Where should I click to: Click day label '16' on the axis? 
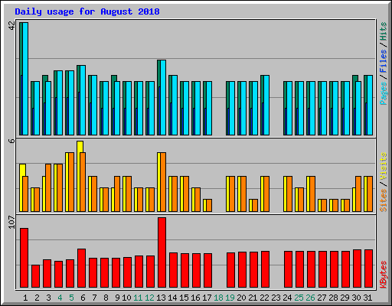pyautogui.click(x=195, y=298)
